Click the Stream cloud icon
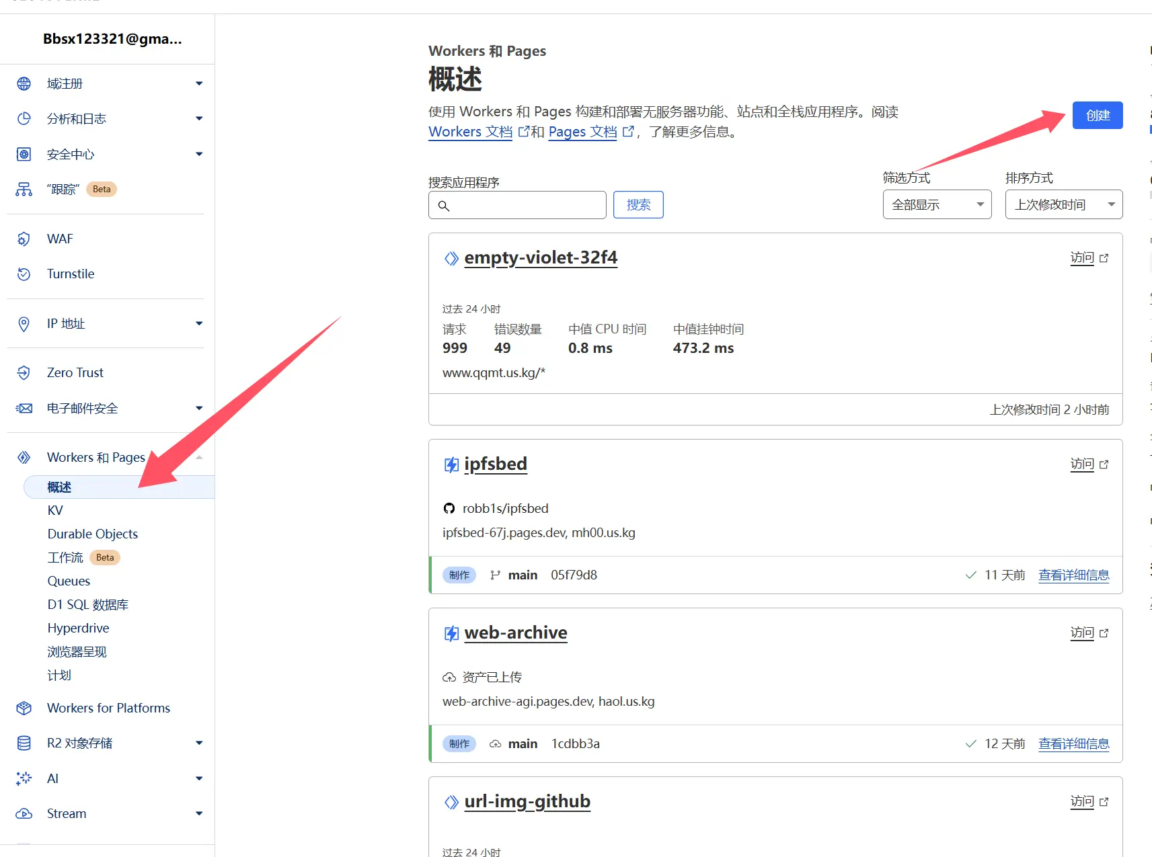This screenshot has height=857, width=1152. coord(24,813)
